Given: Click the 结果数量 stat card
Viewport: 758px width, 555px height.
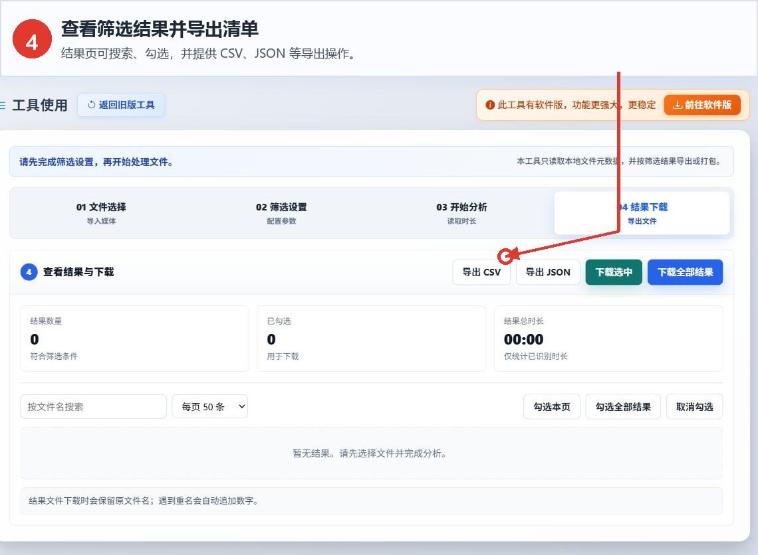Looking at the screenshot, I should click(134, 339).
